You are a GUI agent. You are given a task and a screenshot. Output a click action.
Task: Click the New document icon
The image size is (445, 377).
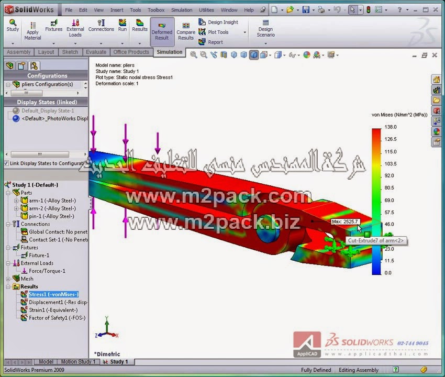point(274,10)
